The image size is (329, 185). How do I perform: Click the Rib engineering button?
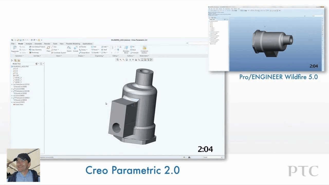click(104, 53)
